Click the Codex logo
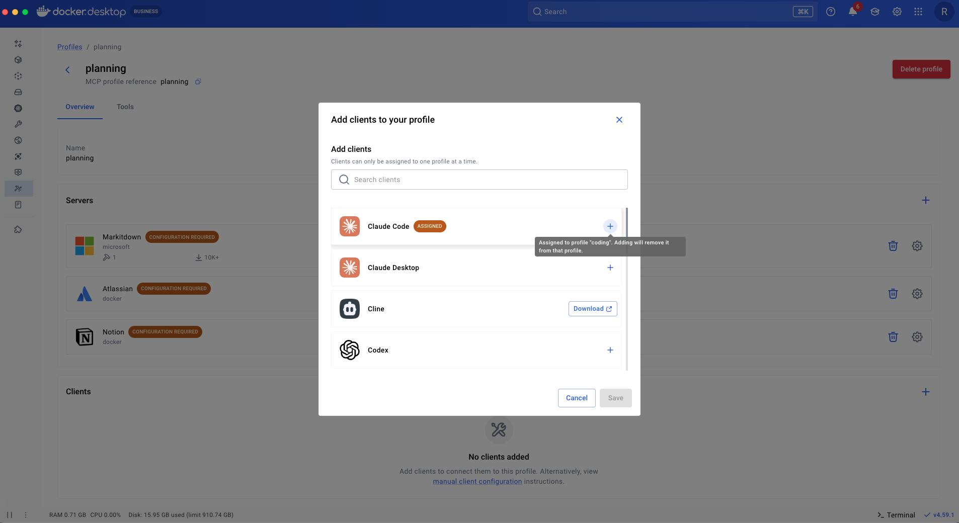This screenshot has height=523, width=959. pyautogui.click(x=350, y=350)
